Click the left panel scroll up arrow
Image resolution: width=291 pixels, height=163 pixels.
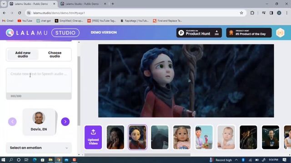pyautogui.click(x=79, y=42)
